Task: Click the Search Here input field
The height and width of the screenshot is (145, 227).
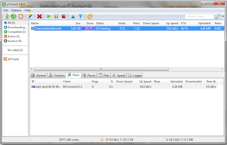Action: pyautogui.click(x=199, y=16)
